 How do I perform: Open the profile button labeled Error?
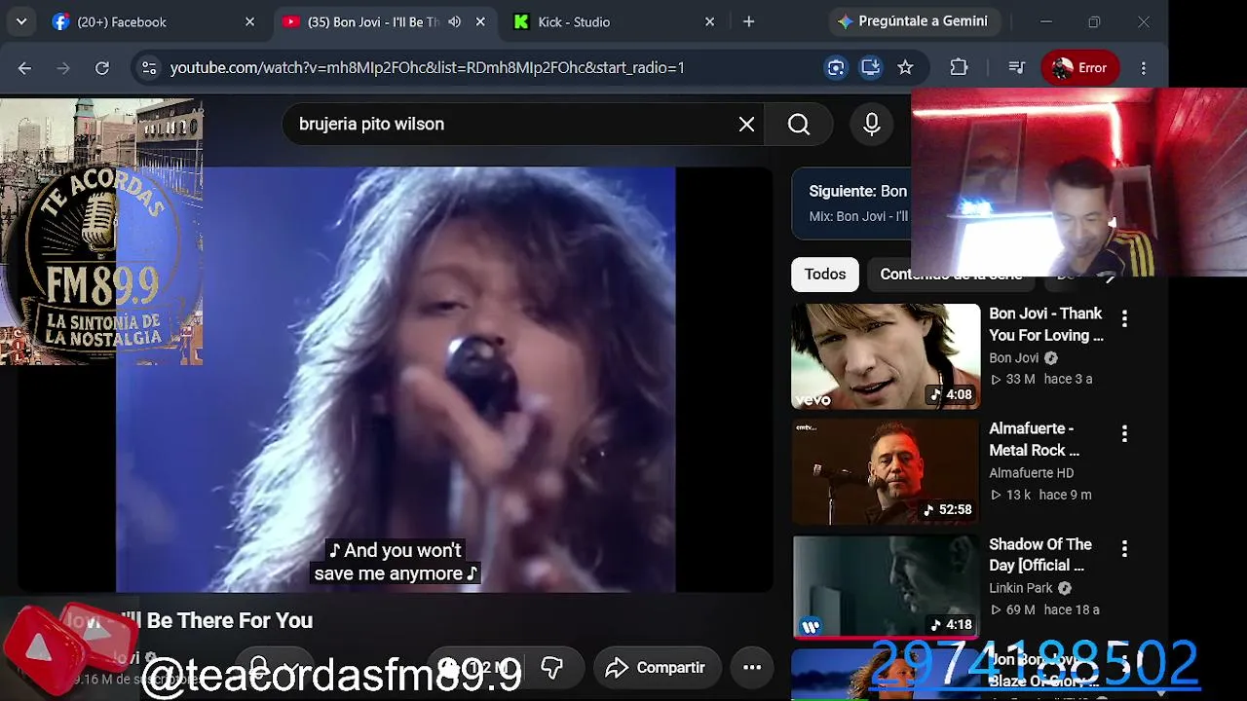(x=1080, y=67)
